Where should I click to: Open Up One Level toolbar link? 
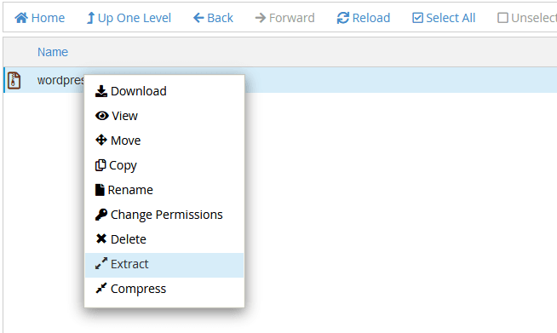point(129,18)
